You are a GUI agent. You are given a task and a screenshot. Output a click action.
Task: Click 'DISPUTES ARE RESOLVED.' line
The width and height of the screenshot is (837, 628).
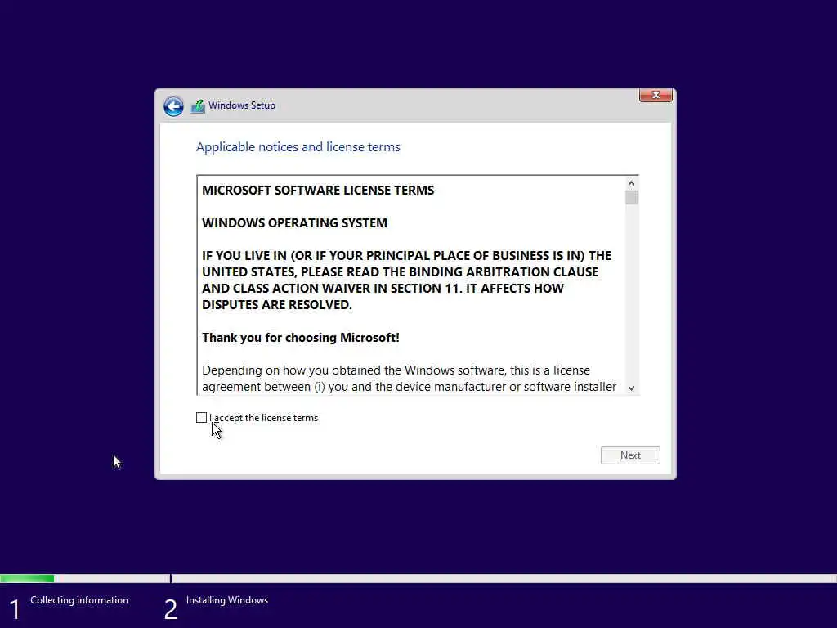coord(277,305)
